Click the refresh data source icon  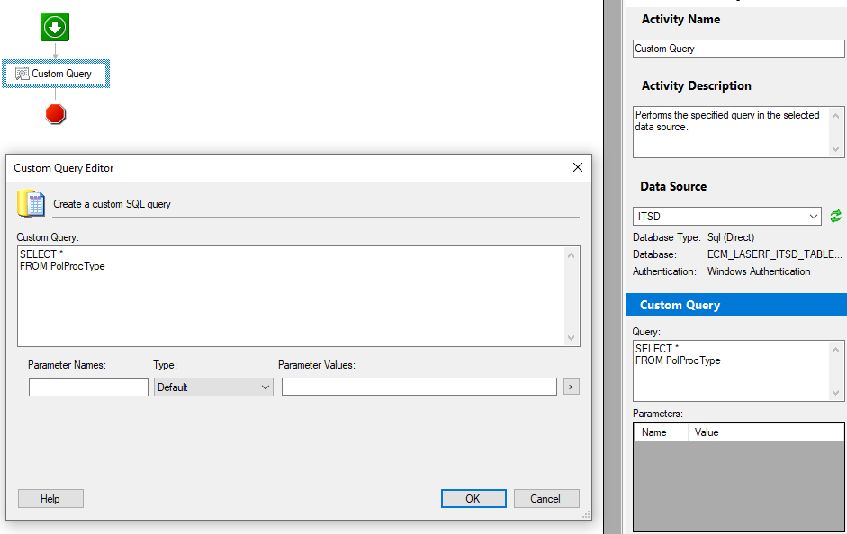pyautogui.click(x=835, y=217)
